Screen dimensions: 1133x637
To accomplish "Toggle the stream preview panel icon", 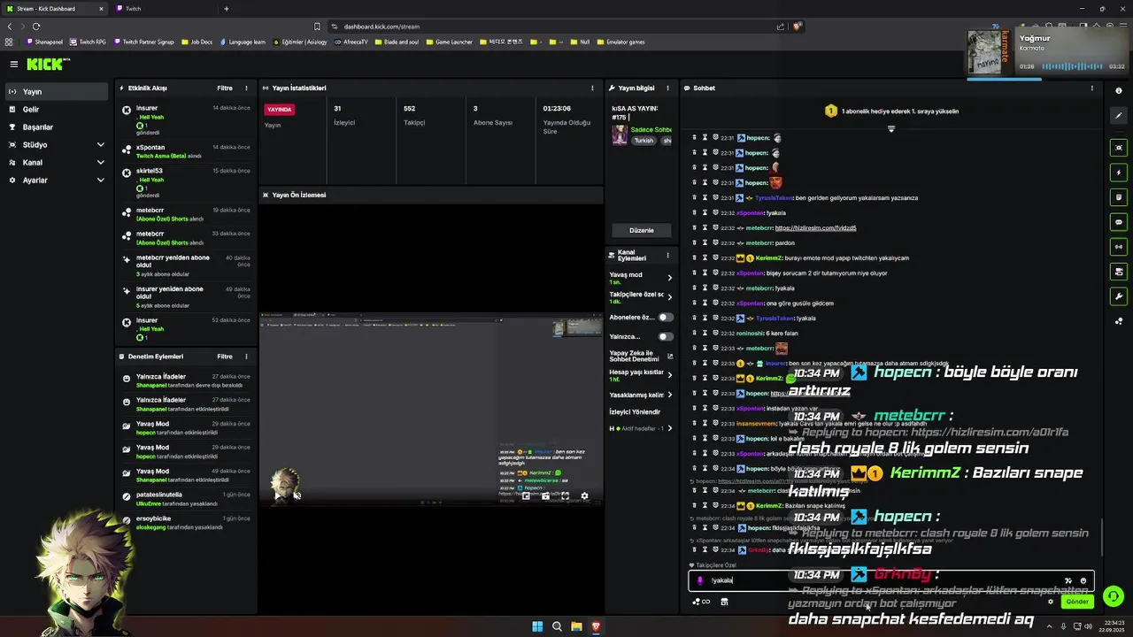I will pyautogui.click(x=1119, y=148).
